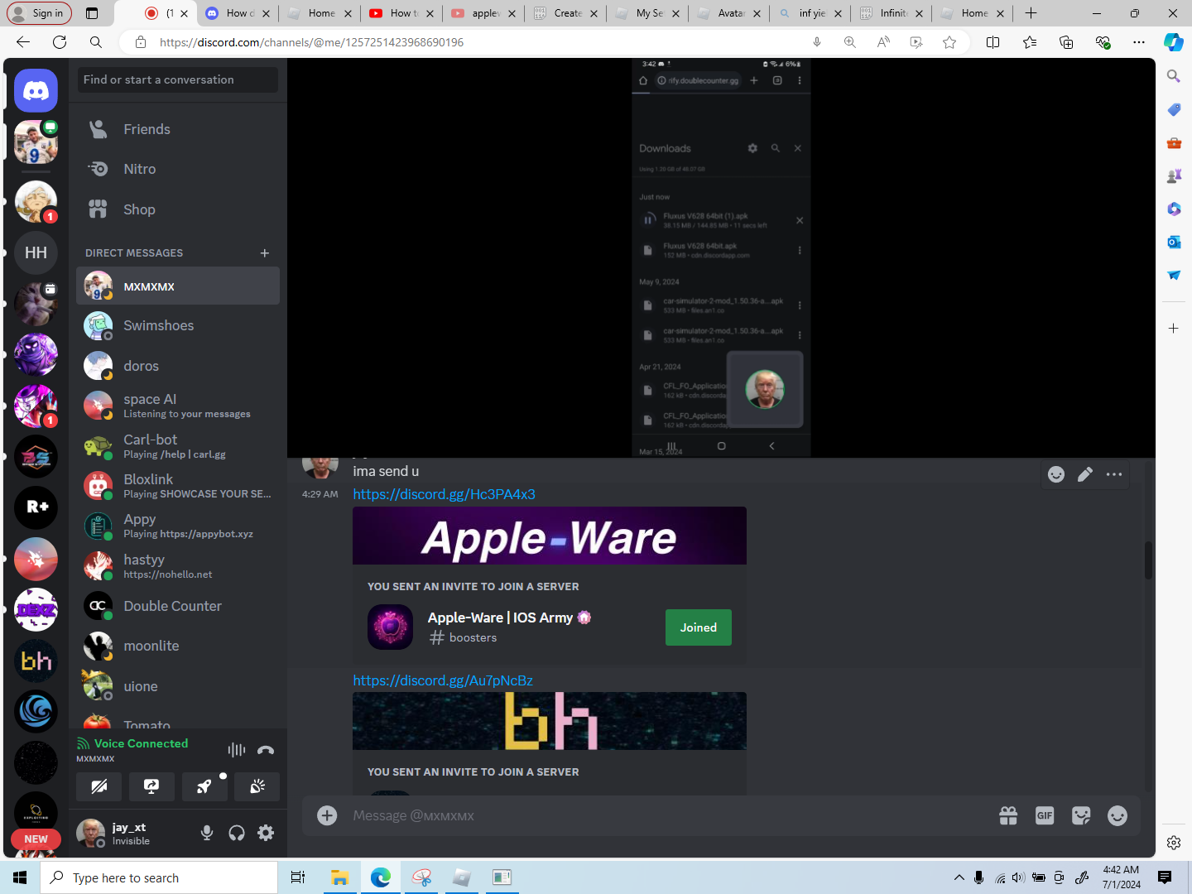This screenshot has height=894, width=1192.
Task: Open Edge split screen
Action: point(993,42)
